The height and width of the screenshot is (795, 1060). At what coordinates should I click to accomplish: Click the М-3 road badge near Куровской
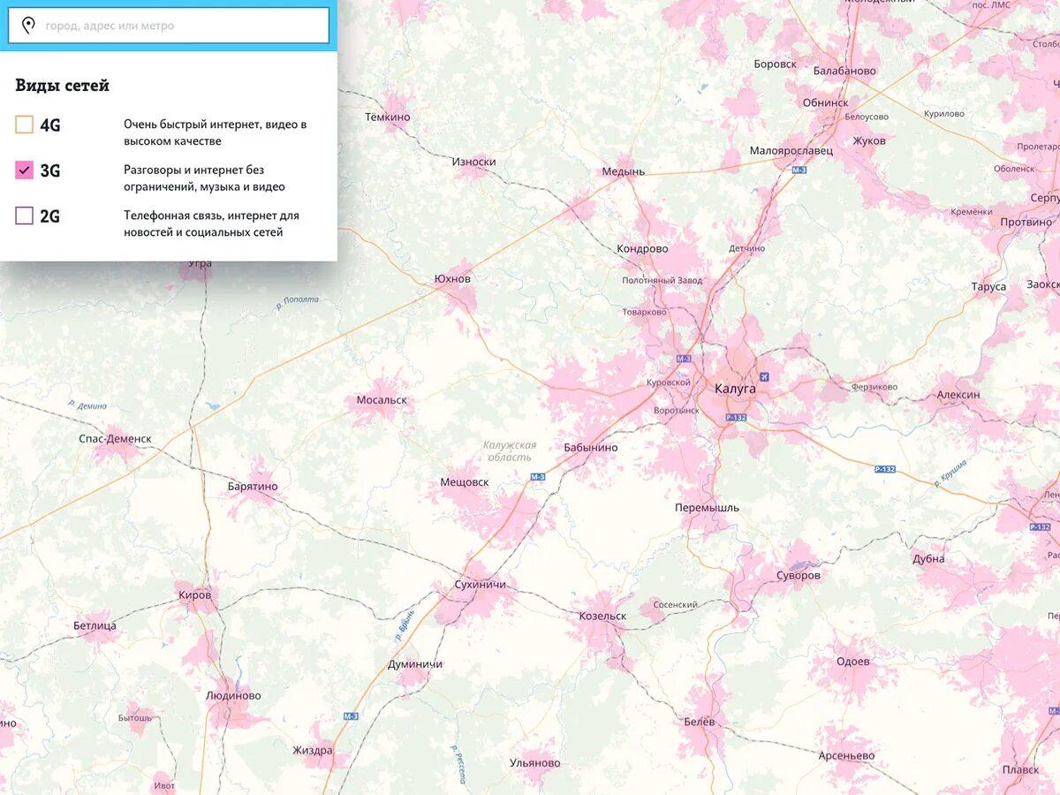pyautogui.click(x=684, y=359)
